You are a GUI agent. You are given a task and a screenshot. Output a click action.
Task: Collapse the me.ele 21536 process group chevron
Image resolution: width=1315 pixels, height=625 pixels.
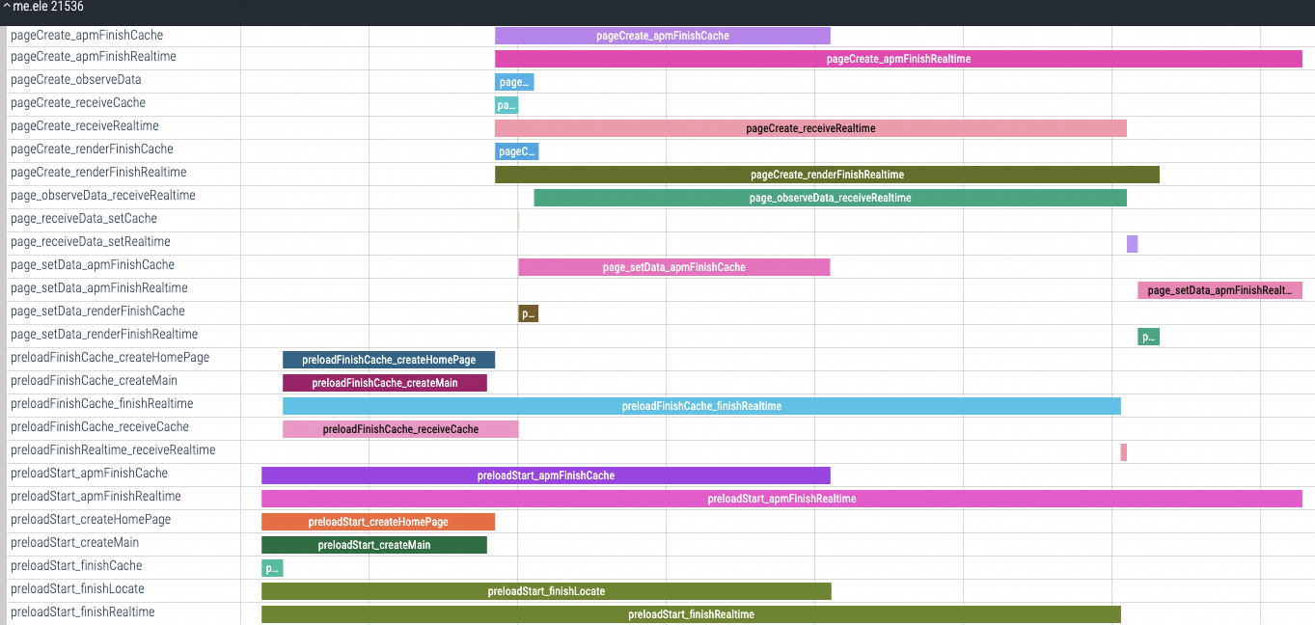(x=6, y=7)
